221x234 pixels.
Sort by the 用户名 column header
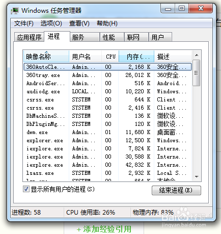click(x=86, y=57)
